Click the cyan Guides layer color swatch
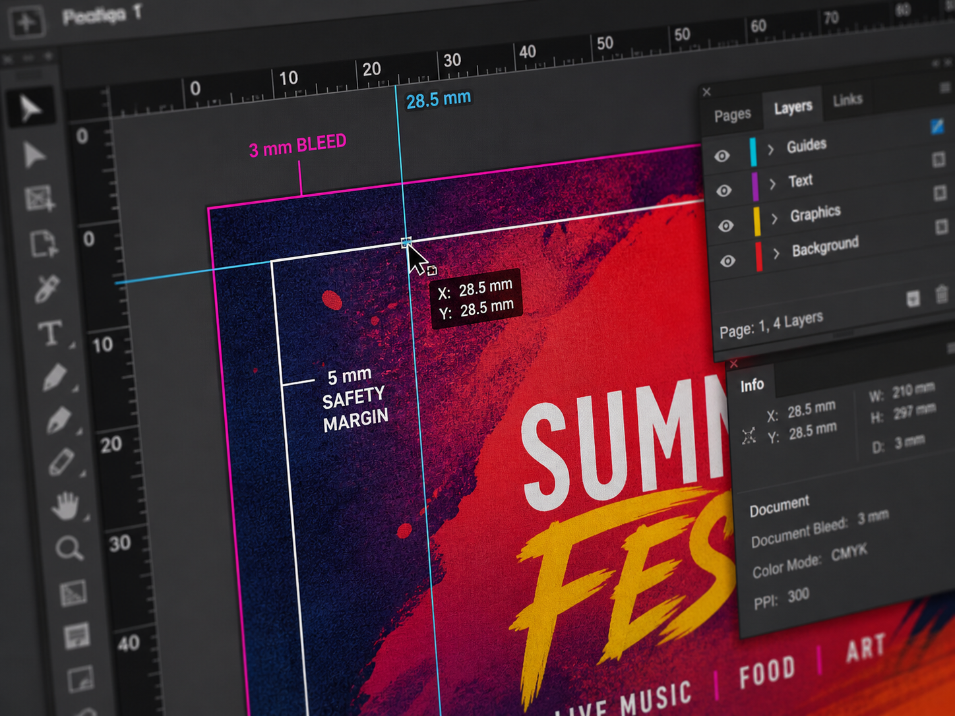The height and width of the screenshot is (716, 955). 753,152
